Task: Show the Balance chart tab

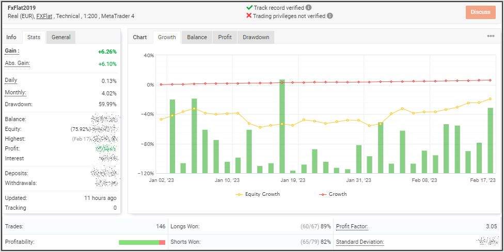Action: click(x=197, y=37)
